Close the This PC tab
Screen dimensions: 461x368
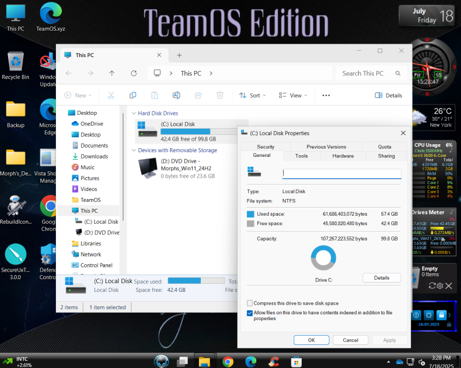tap(159, 55)
